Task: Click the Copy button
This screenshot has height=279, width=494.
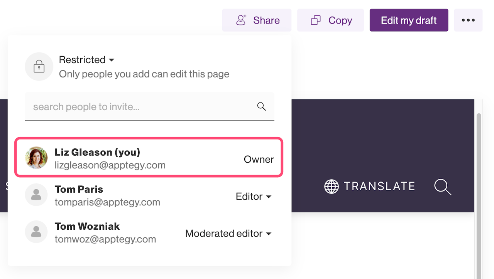Action: (x=330, y=20)
